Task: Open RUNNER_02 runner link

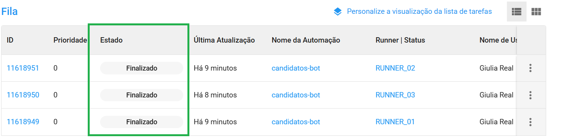Action: click(395, 68)
